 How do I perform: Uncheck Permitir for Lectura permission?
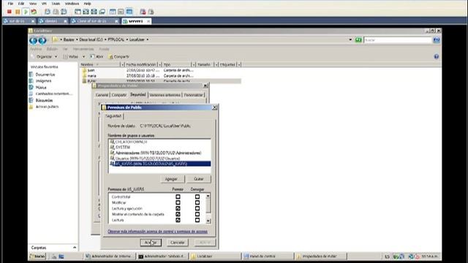(178, 220)
